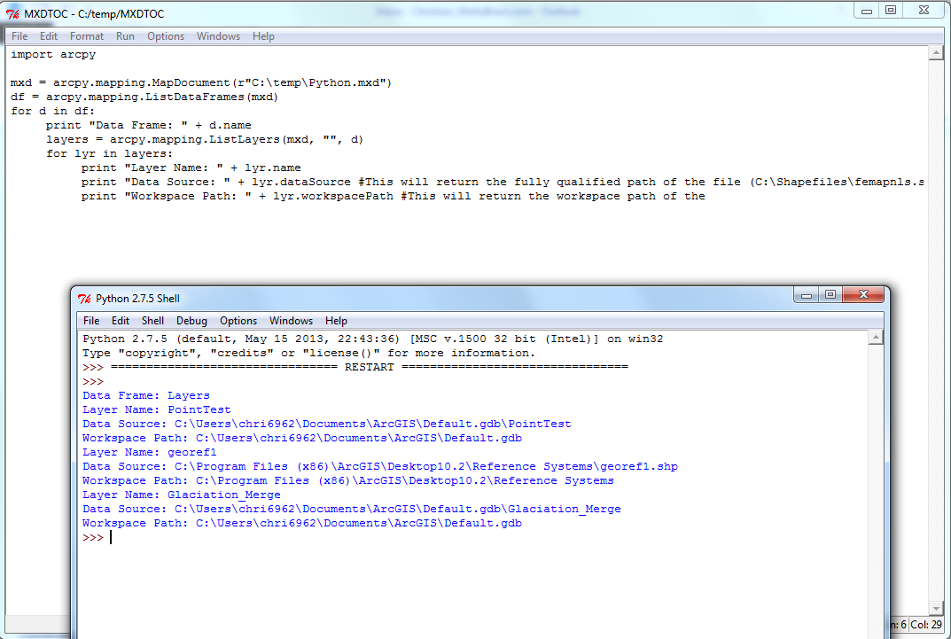Open Windows menu in MXDTOC editor
The image size is (951, 639).
click(218, 36)
